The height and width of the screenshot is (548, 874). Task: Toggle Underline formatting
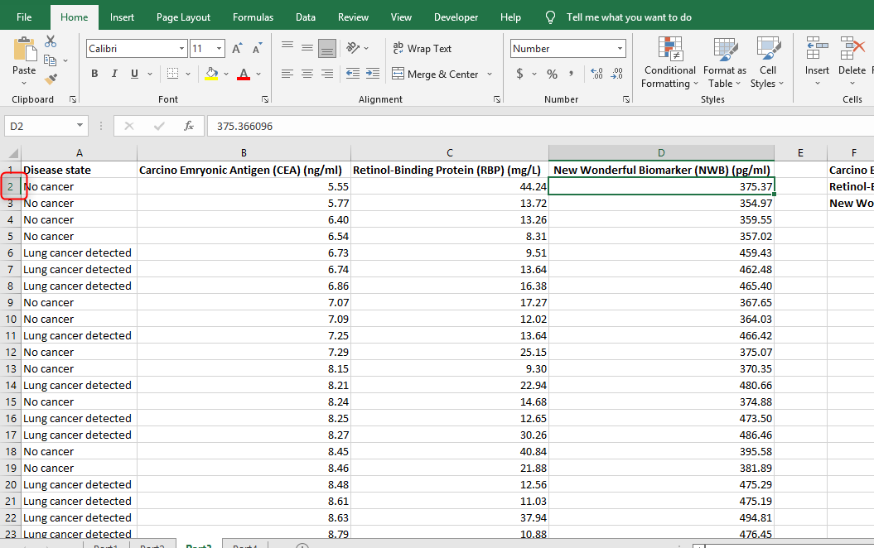point(134,74)
